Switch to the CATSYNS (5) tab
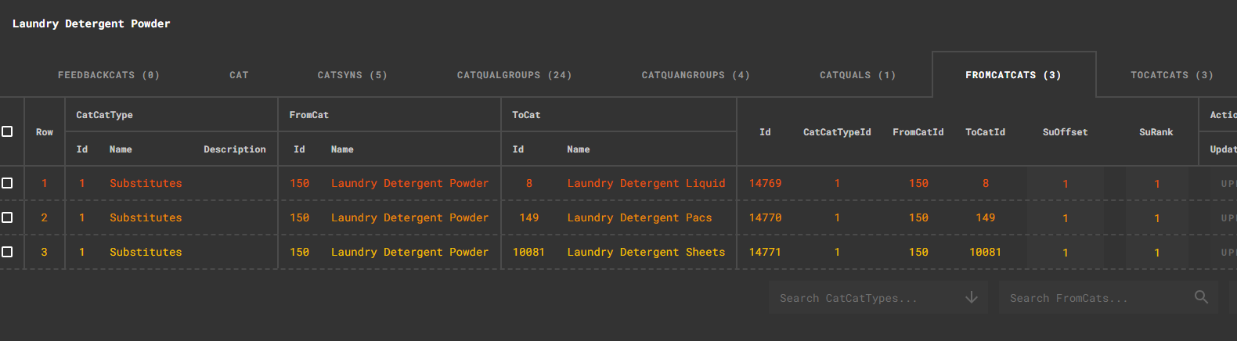The image size is (1237, 341). click(x=352, y=75)
